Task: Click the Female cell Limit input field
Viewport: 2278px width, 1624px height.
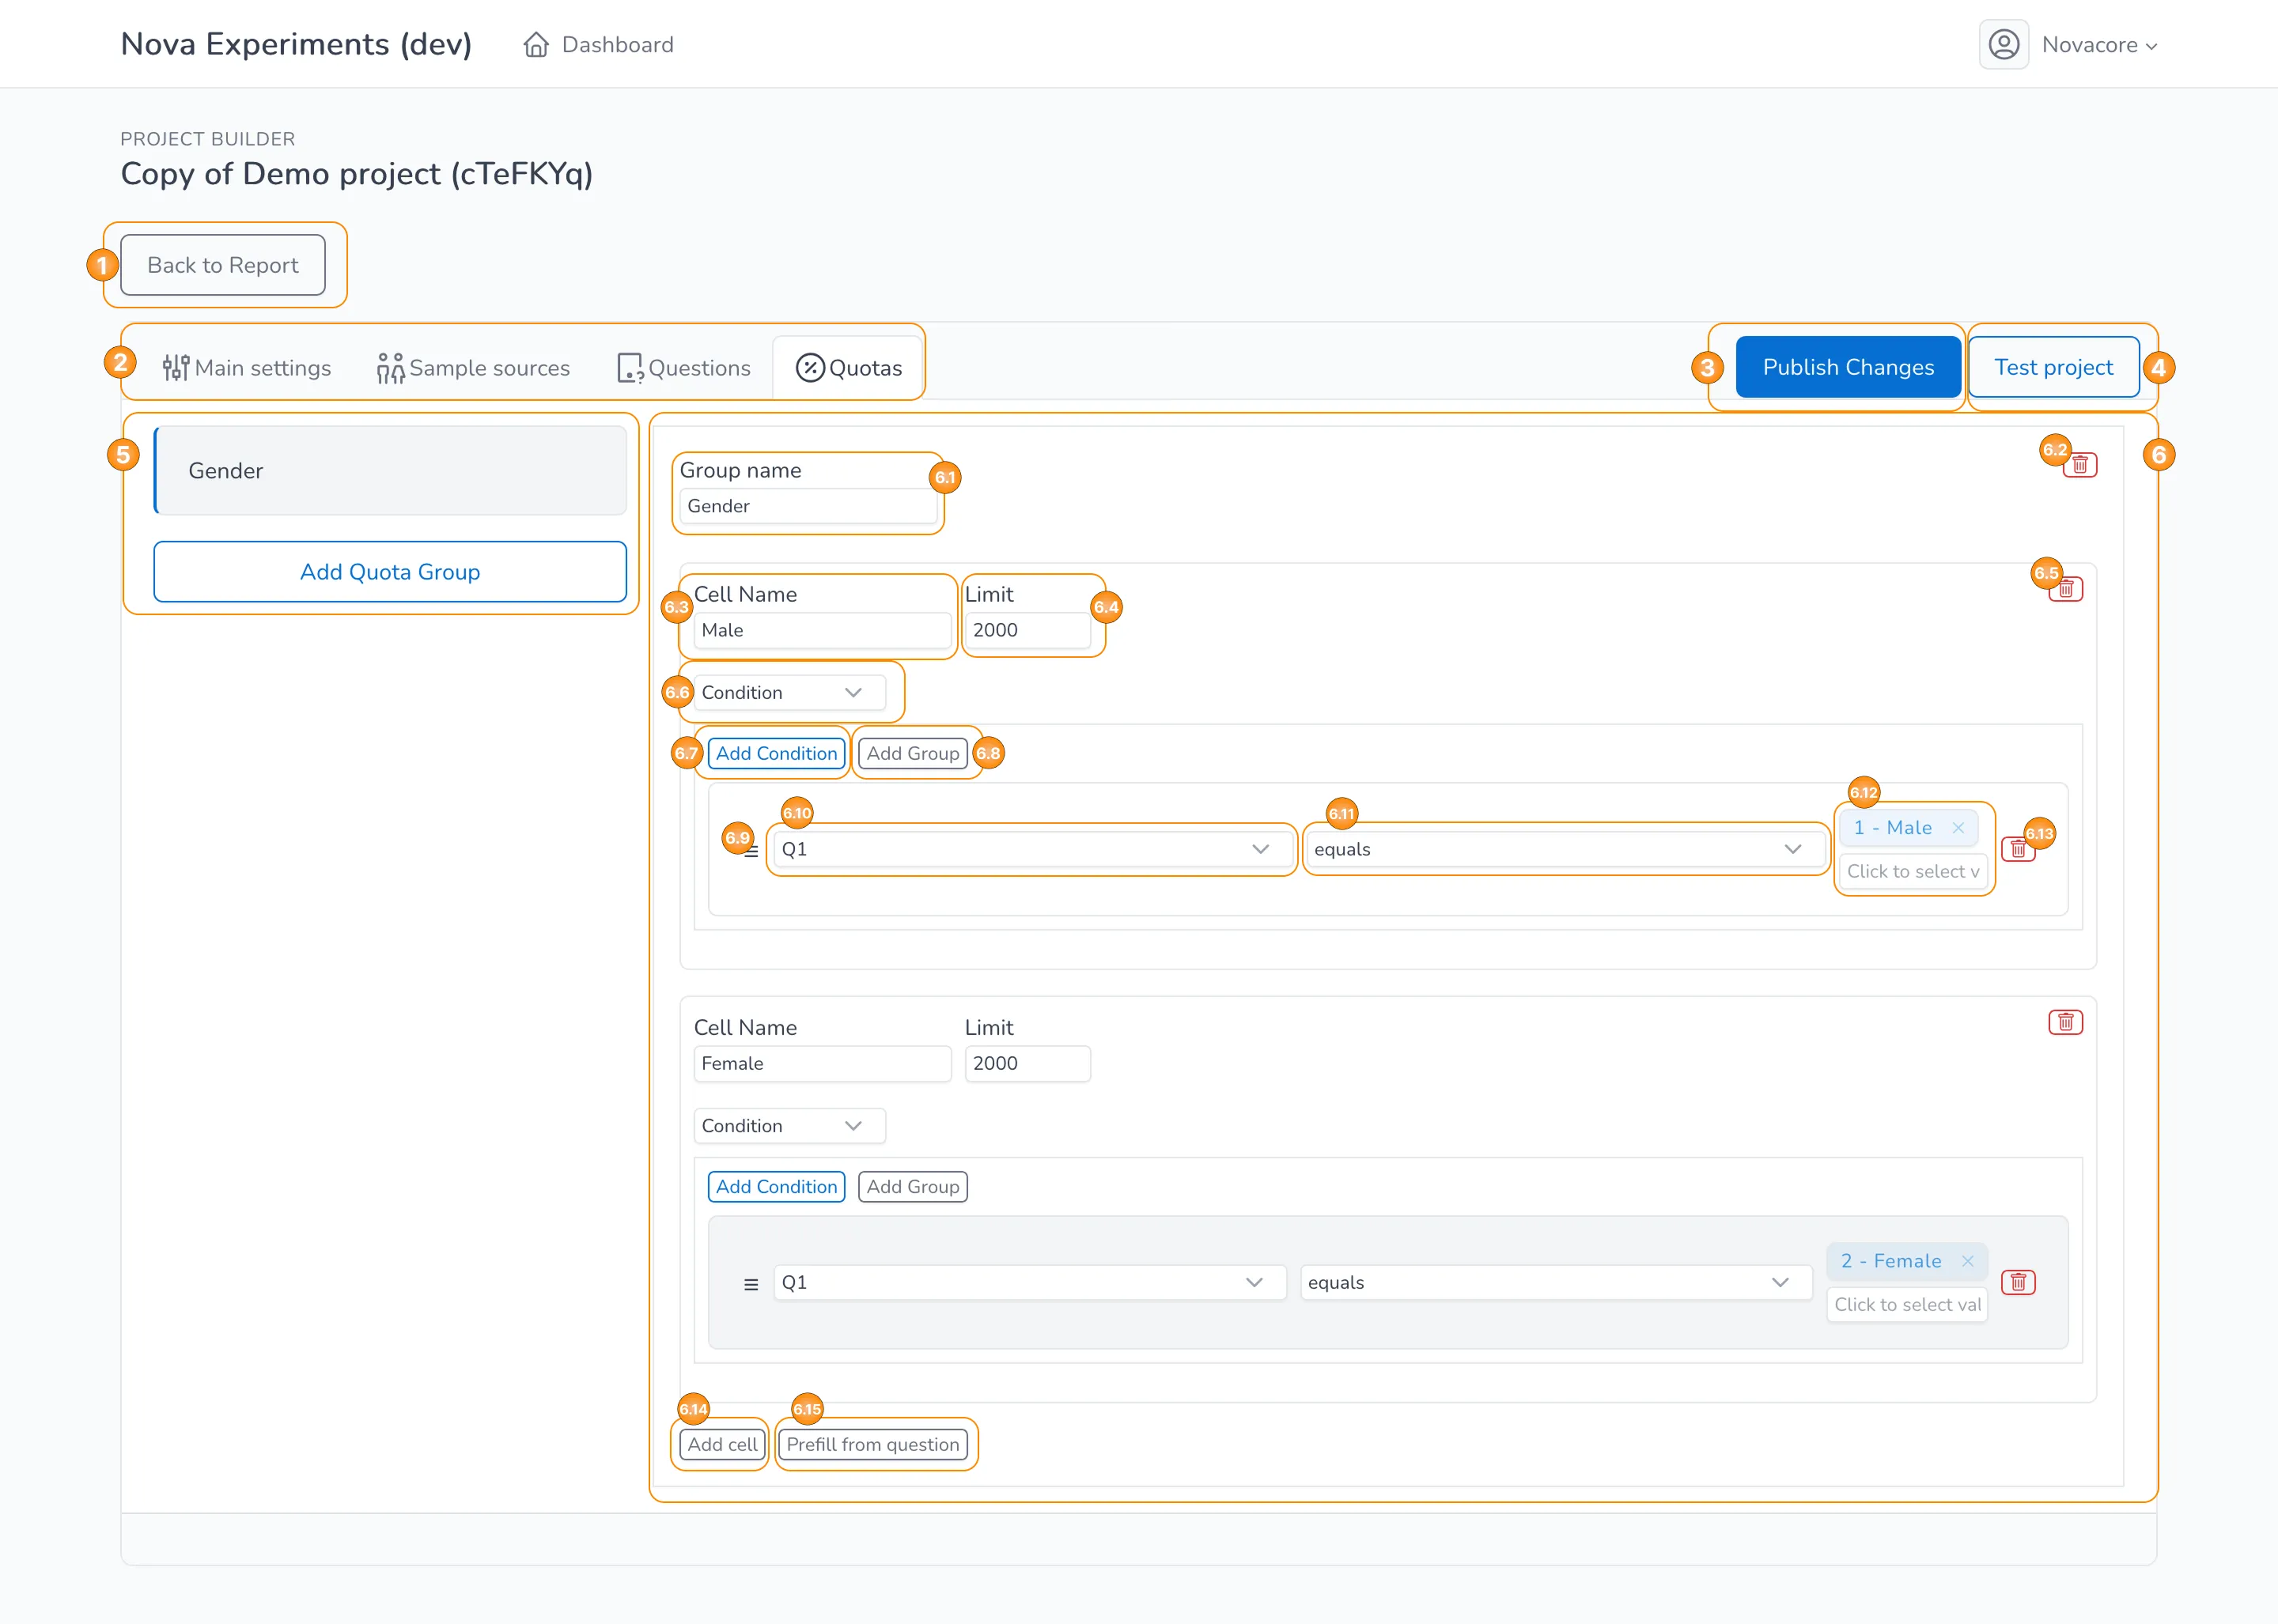Action: tap(1027, 1063)
